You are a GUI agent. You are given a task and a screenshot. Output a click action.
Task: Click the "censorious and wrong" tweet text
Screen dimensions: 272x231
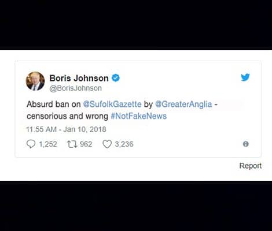[x=67, y=116]
